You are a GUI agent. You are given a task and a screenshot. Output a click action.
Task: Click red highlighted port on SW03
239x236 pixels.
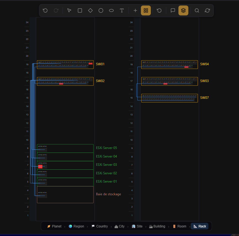click(165, 84)
